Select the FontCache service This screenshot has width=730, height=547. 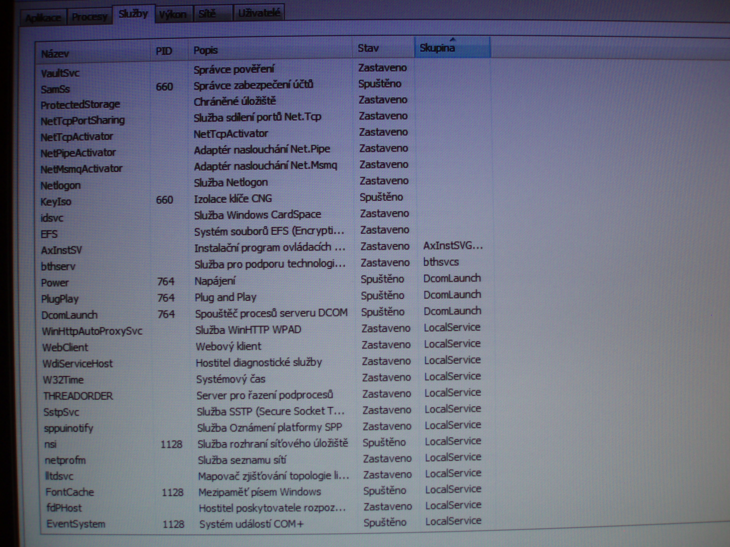coord(70,492)
